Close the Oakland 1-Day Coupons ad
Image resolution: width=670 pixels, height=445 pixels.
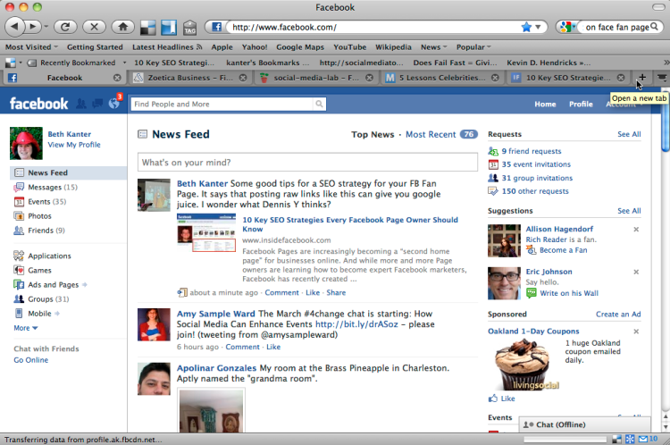click(x=636, y=332)
